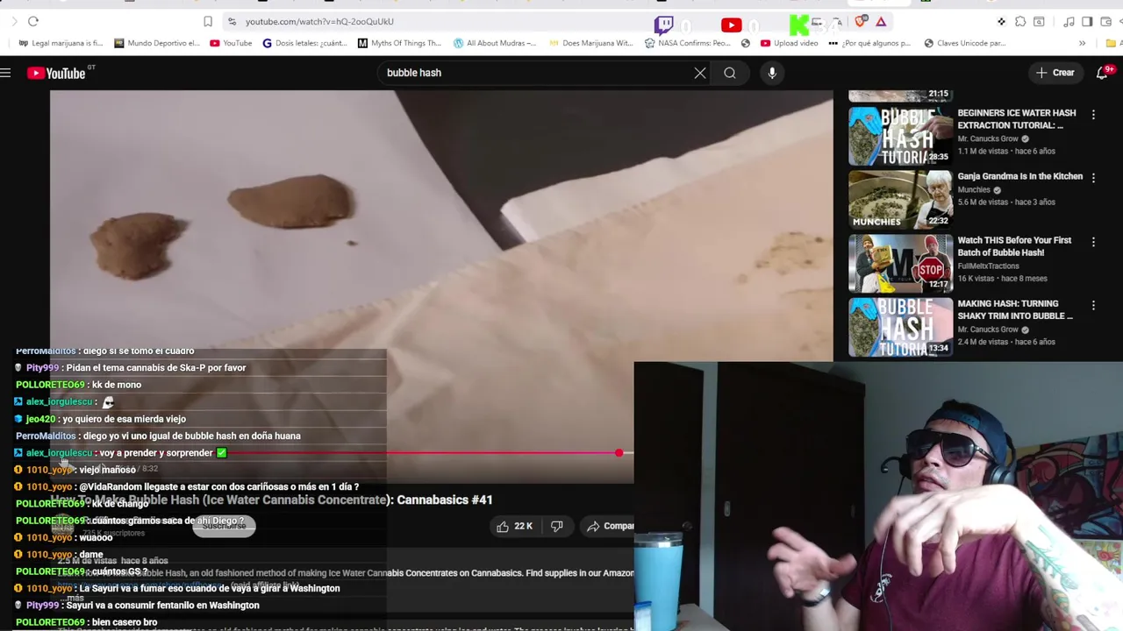Open the 'Crear' create button
Screen dimensions: 1123x631
1055,73
